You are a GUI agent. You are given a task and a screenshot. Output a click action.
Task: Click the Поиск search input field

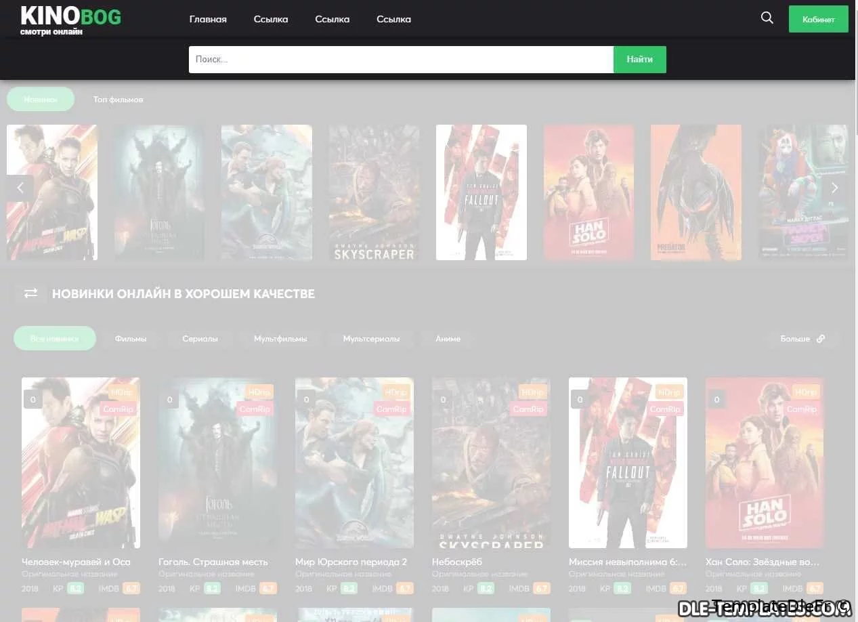[401, 60]
